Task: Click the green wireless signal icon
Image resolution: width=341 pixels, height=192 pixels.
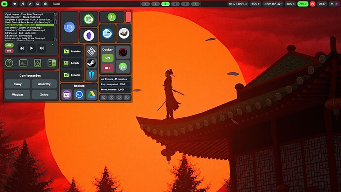Action: click(x=123, y=67)
